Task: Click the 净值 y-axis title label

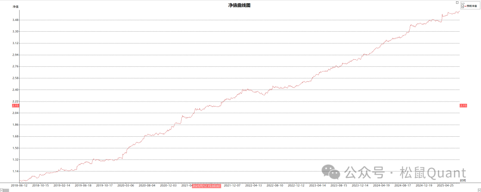Action: (16, 7)
